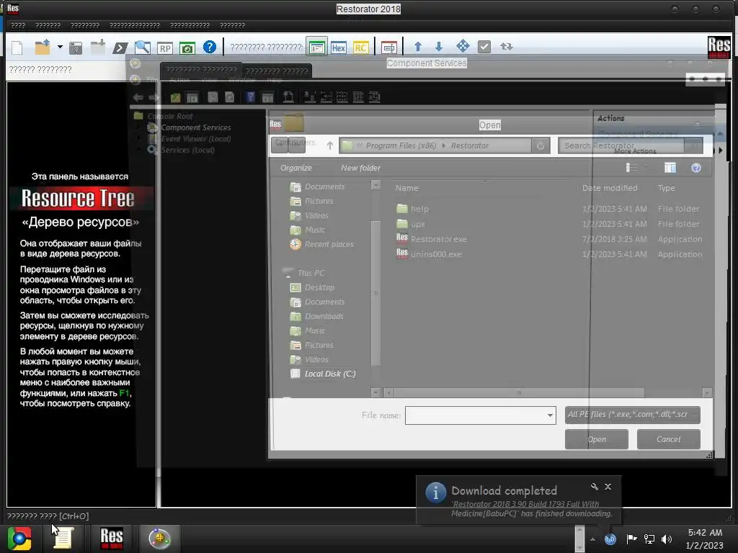
Task: Select Event Viewer (Local) tree node
Action: [196, 139]
